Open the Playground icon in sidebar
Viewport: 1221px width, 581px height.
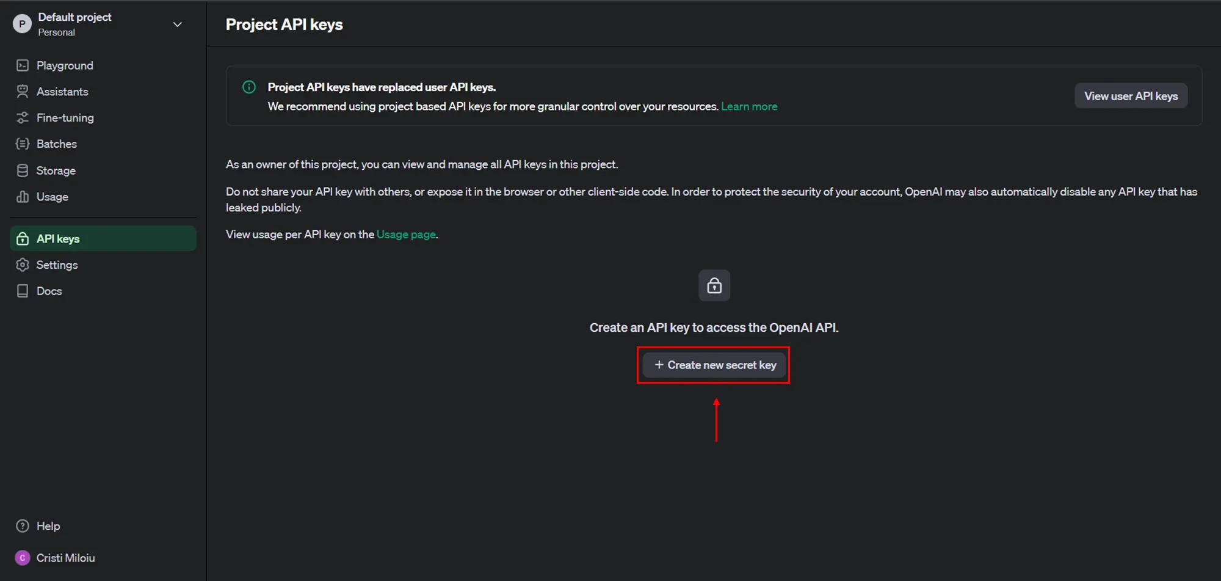(23, 65)
